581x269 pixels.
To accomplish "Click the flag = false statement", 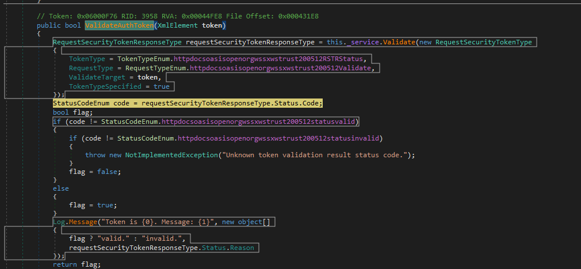I will [95, 172].
